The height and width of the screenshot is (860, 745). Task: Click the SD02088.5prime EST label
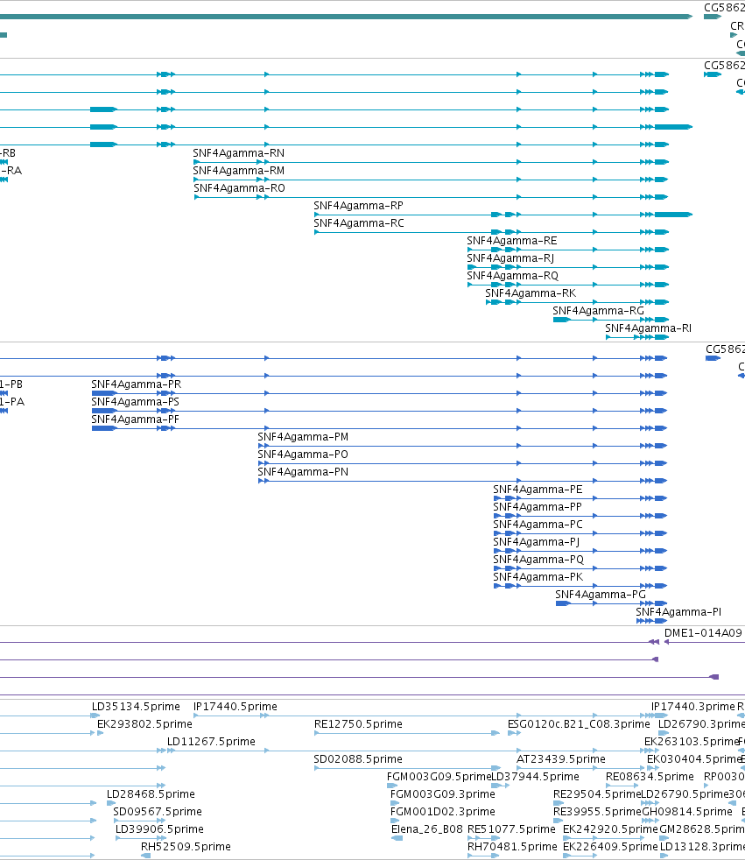357,759
